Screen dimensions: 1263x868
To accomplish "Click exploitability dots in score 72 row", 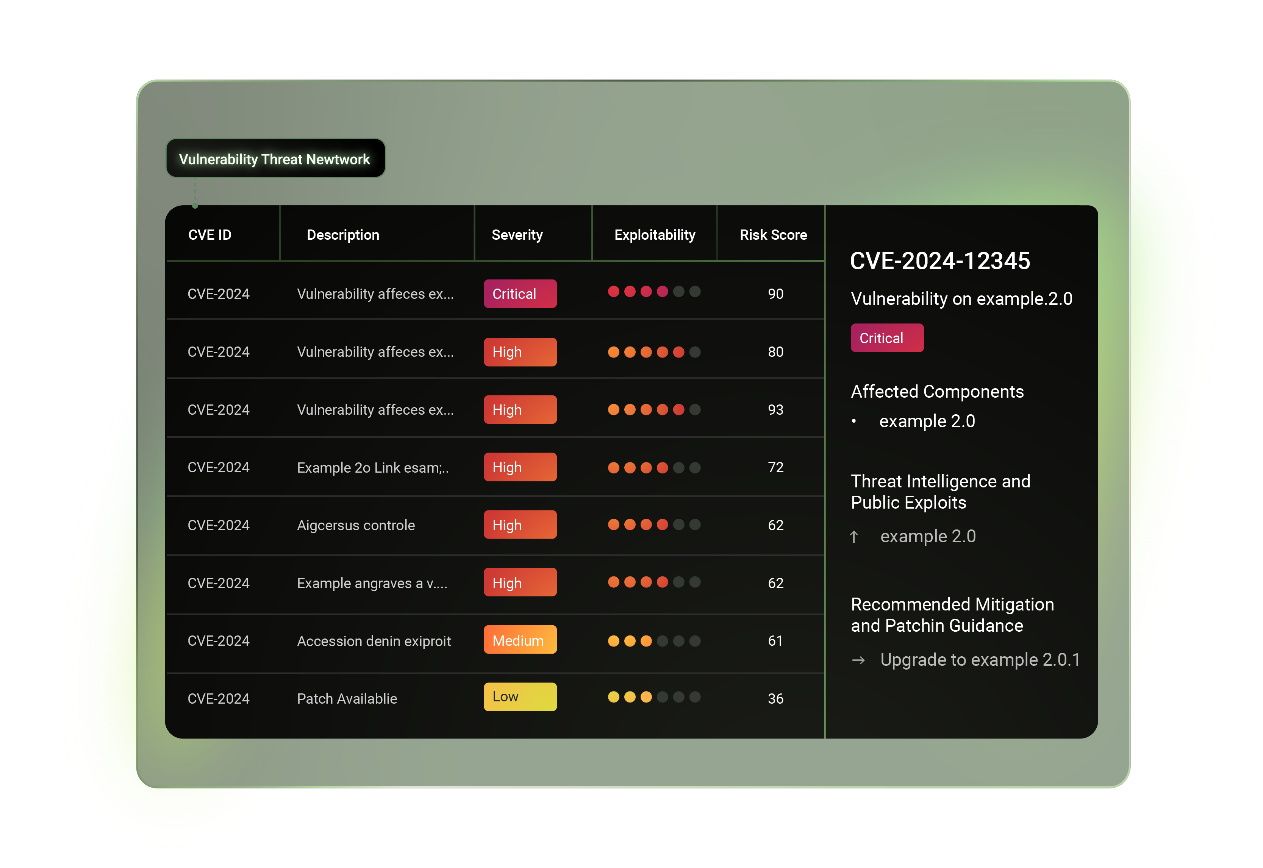I will 654,468.
